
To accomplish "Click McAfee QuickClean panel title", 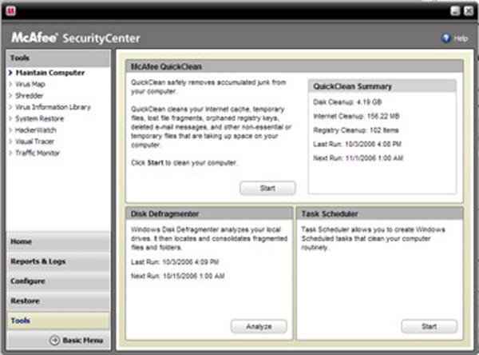I will [166, 66].
